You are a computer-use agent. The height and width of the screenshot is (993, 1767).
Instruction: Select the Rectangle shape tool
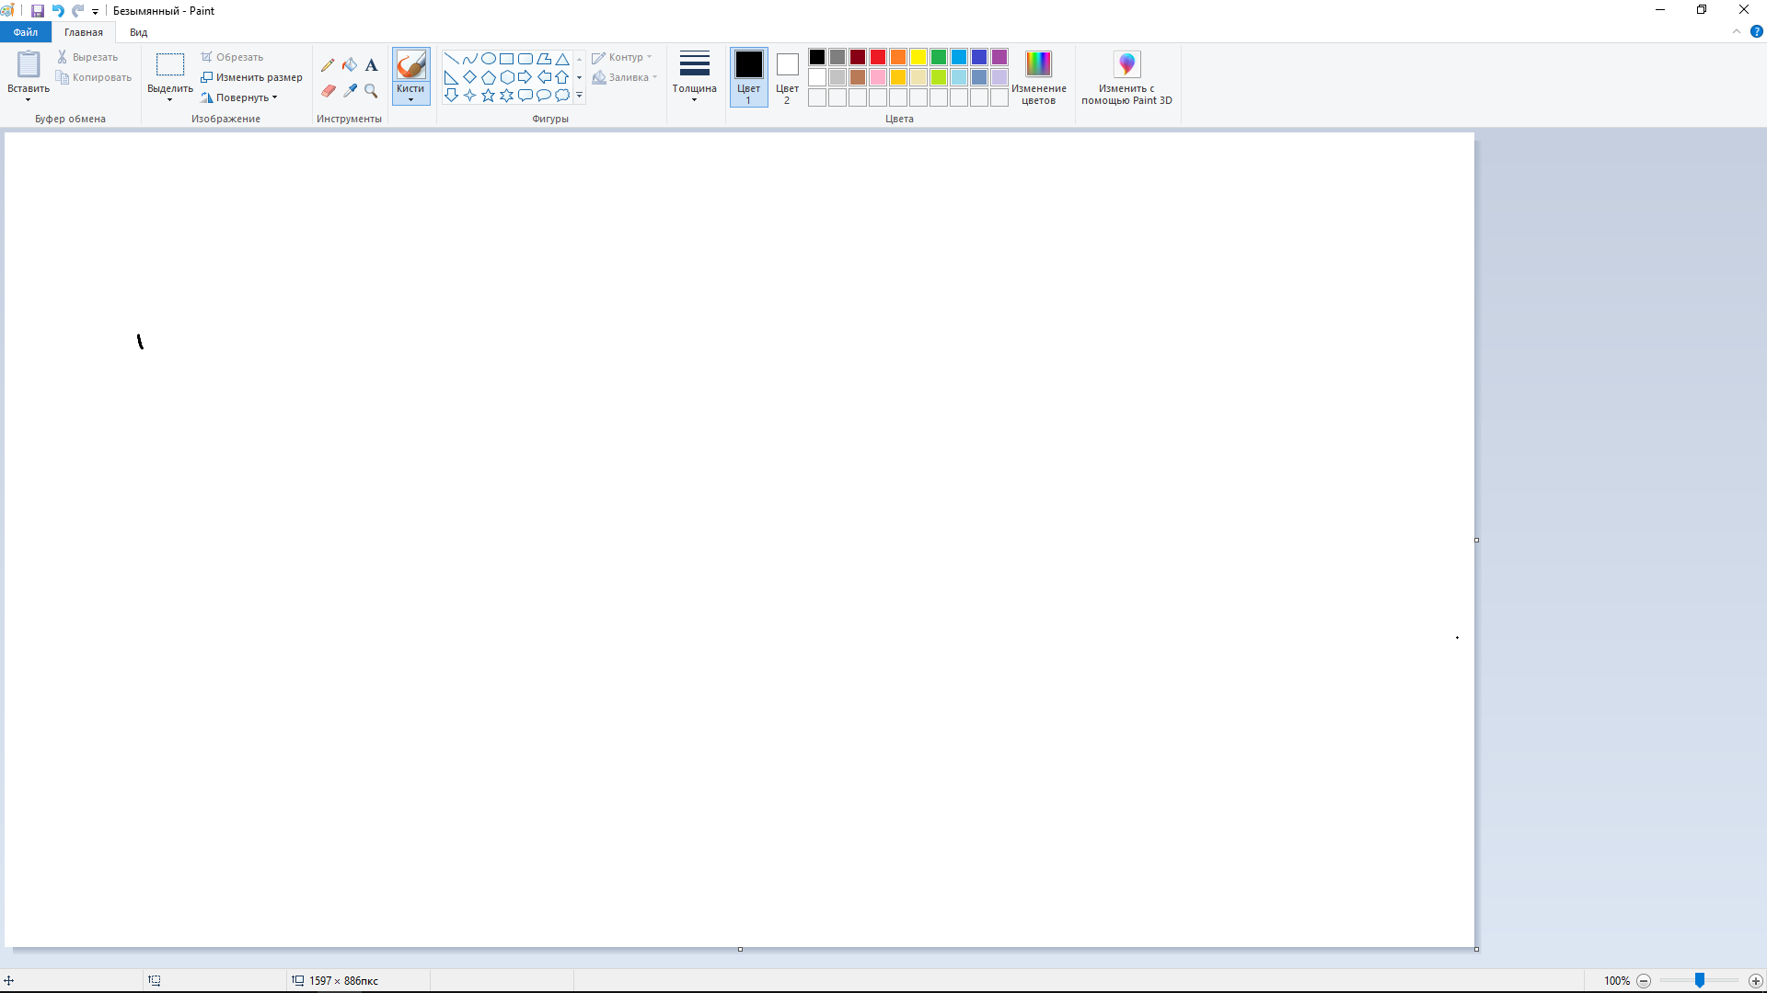506,58
